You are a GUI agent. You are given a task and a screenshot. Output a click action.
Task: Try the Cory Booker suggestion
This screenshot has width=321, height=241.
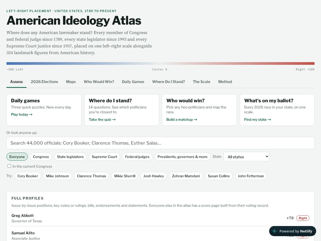[28, 176]
